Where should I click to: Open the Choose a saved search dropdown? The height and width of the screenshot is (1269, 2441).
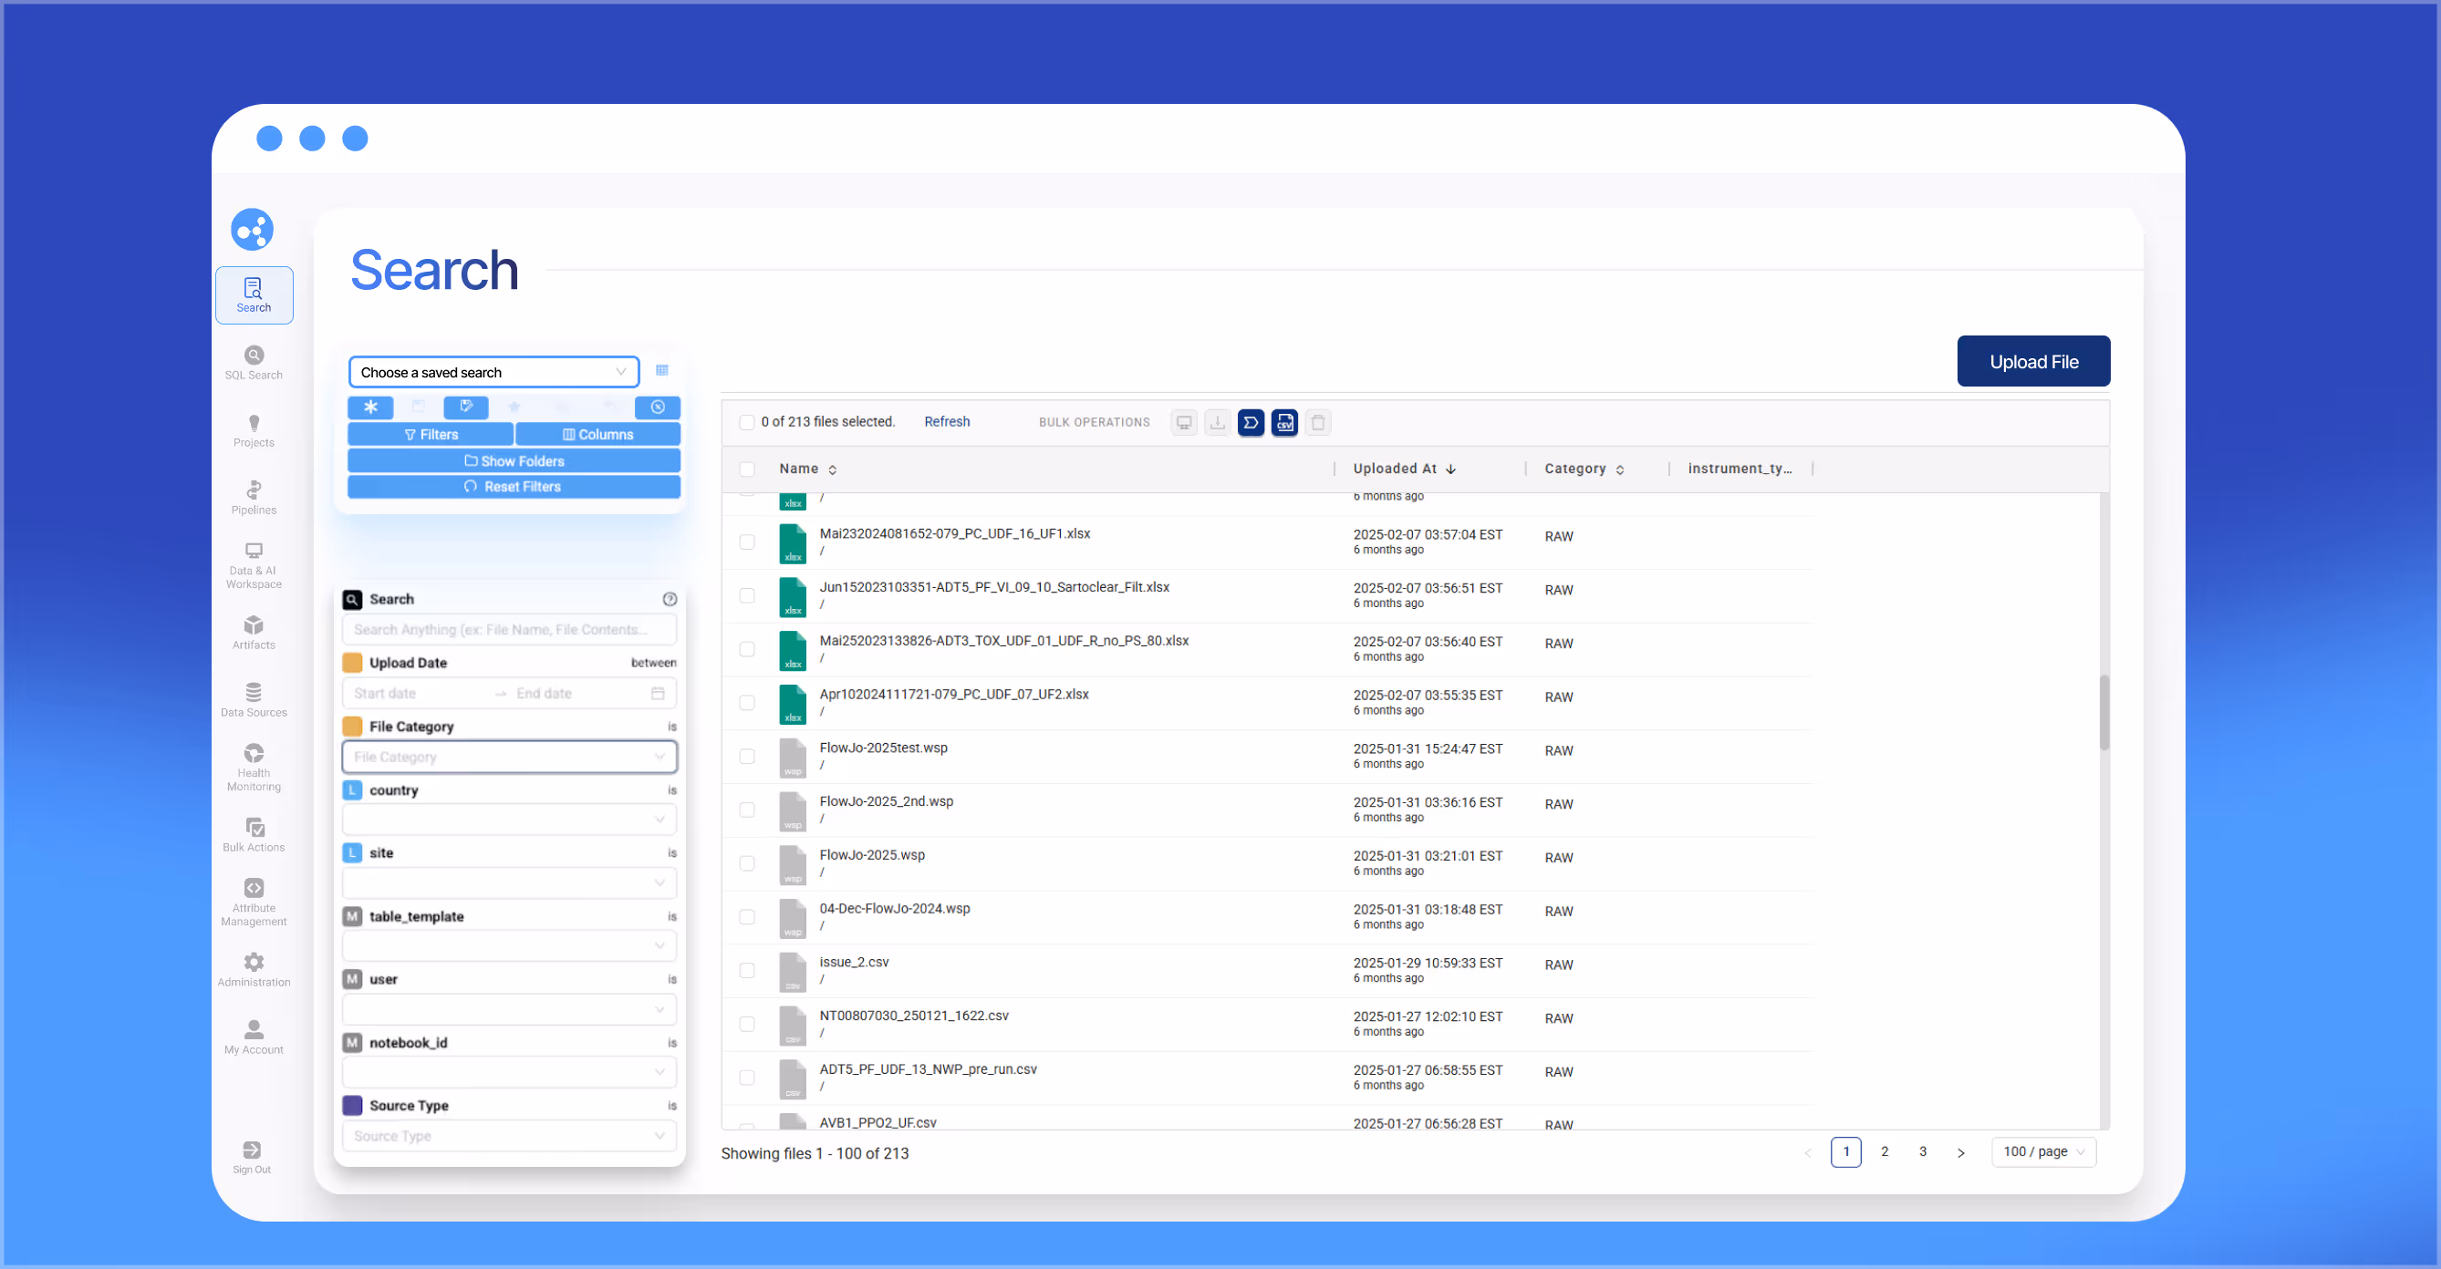pos(493,372)
